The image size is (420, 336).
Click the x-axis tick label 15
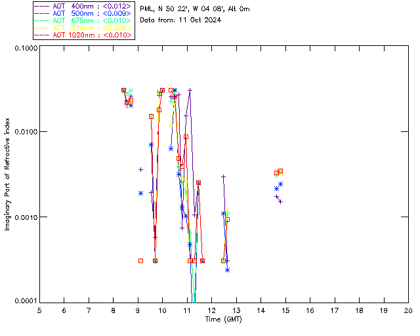click(x=285, y=310)
